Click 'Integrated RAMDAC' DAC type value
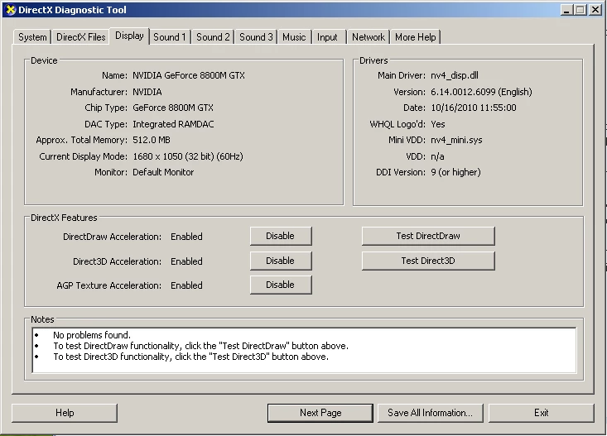This screenshot has width=607, height=436. (x=173, y=124)
